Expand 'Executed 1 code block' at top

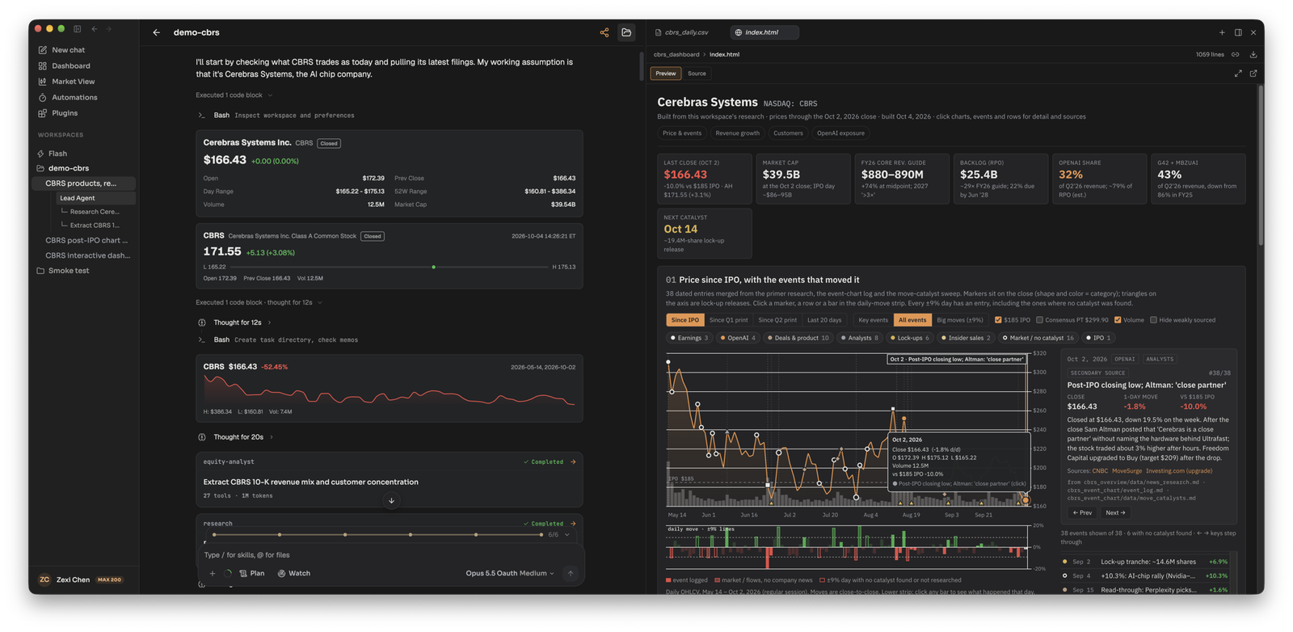pos(234,95)
